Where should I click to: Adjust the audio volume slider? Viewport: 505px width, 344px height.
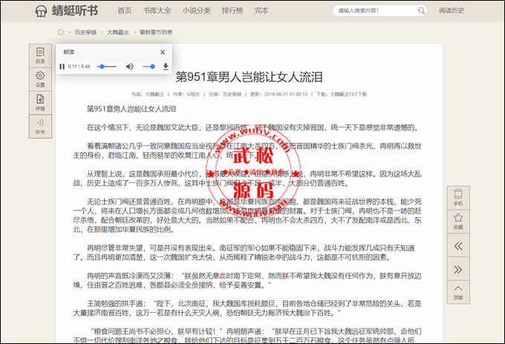149,67
